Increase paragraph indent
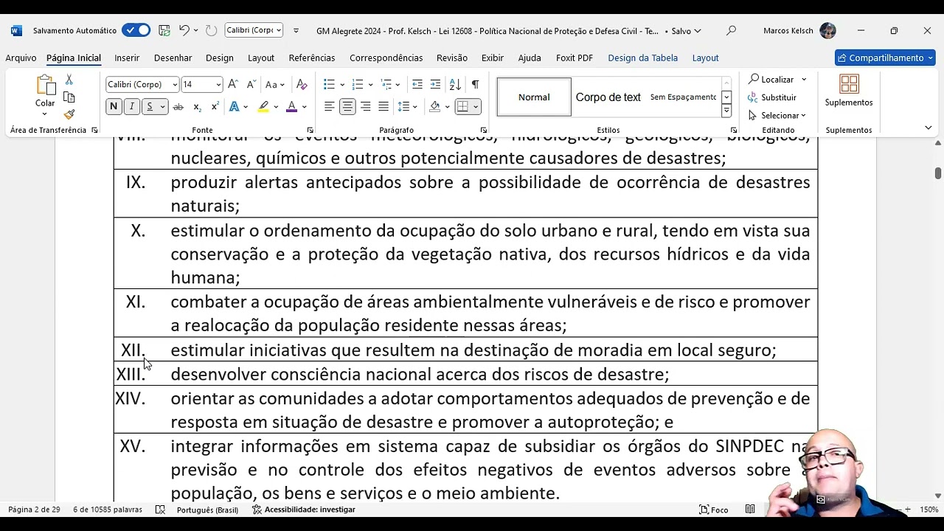Image resolution: width=944 pixels, height=531 pixels. coord(435,84)
